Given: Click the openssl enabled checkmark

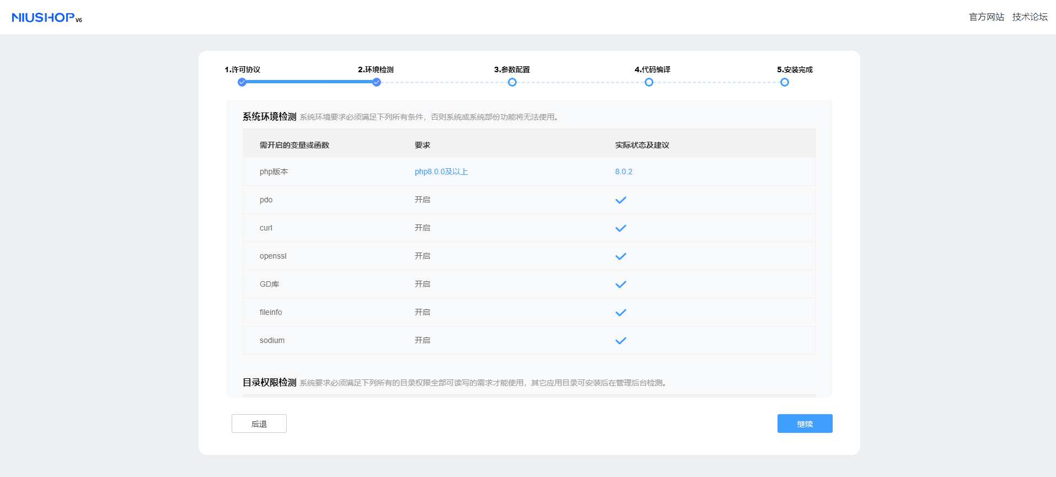Looking at the screenshot, I should (620, 256).
